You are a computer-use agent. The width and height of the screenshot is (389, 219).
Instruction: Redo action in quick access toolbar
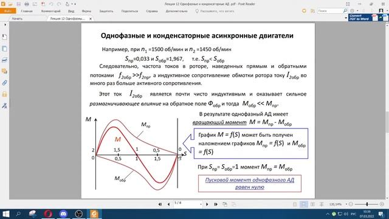59,4
